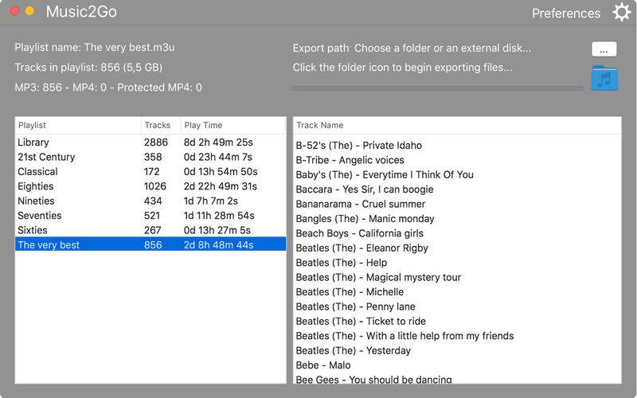Viewport: 637px width, 398px height.
Task: Select The very best playlist
Action: [150, 244]
